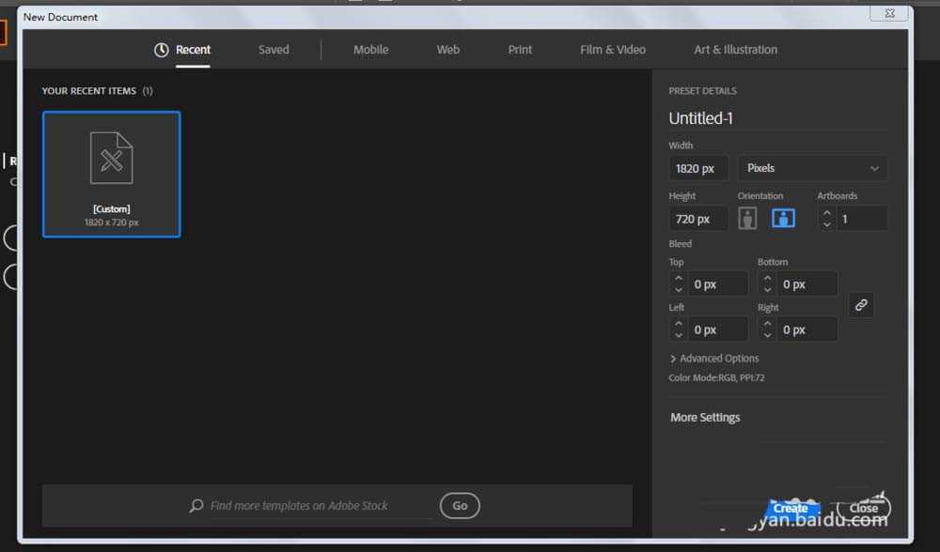The height and width of the screenshot is (552, 940).
Task: Click the Width input field
Action: 697,169
